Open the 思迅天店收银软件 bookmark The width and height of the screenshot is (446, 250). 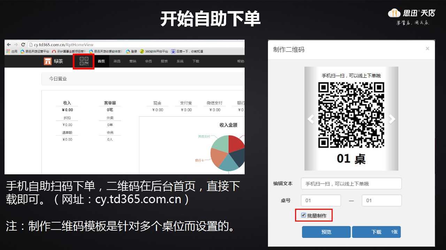(106, 51)
